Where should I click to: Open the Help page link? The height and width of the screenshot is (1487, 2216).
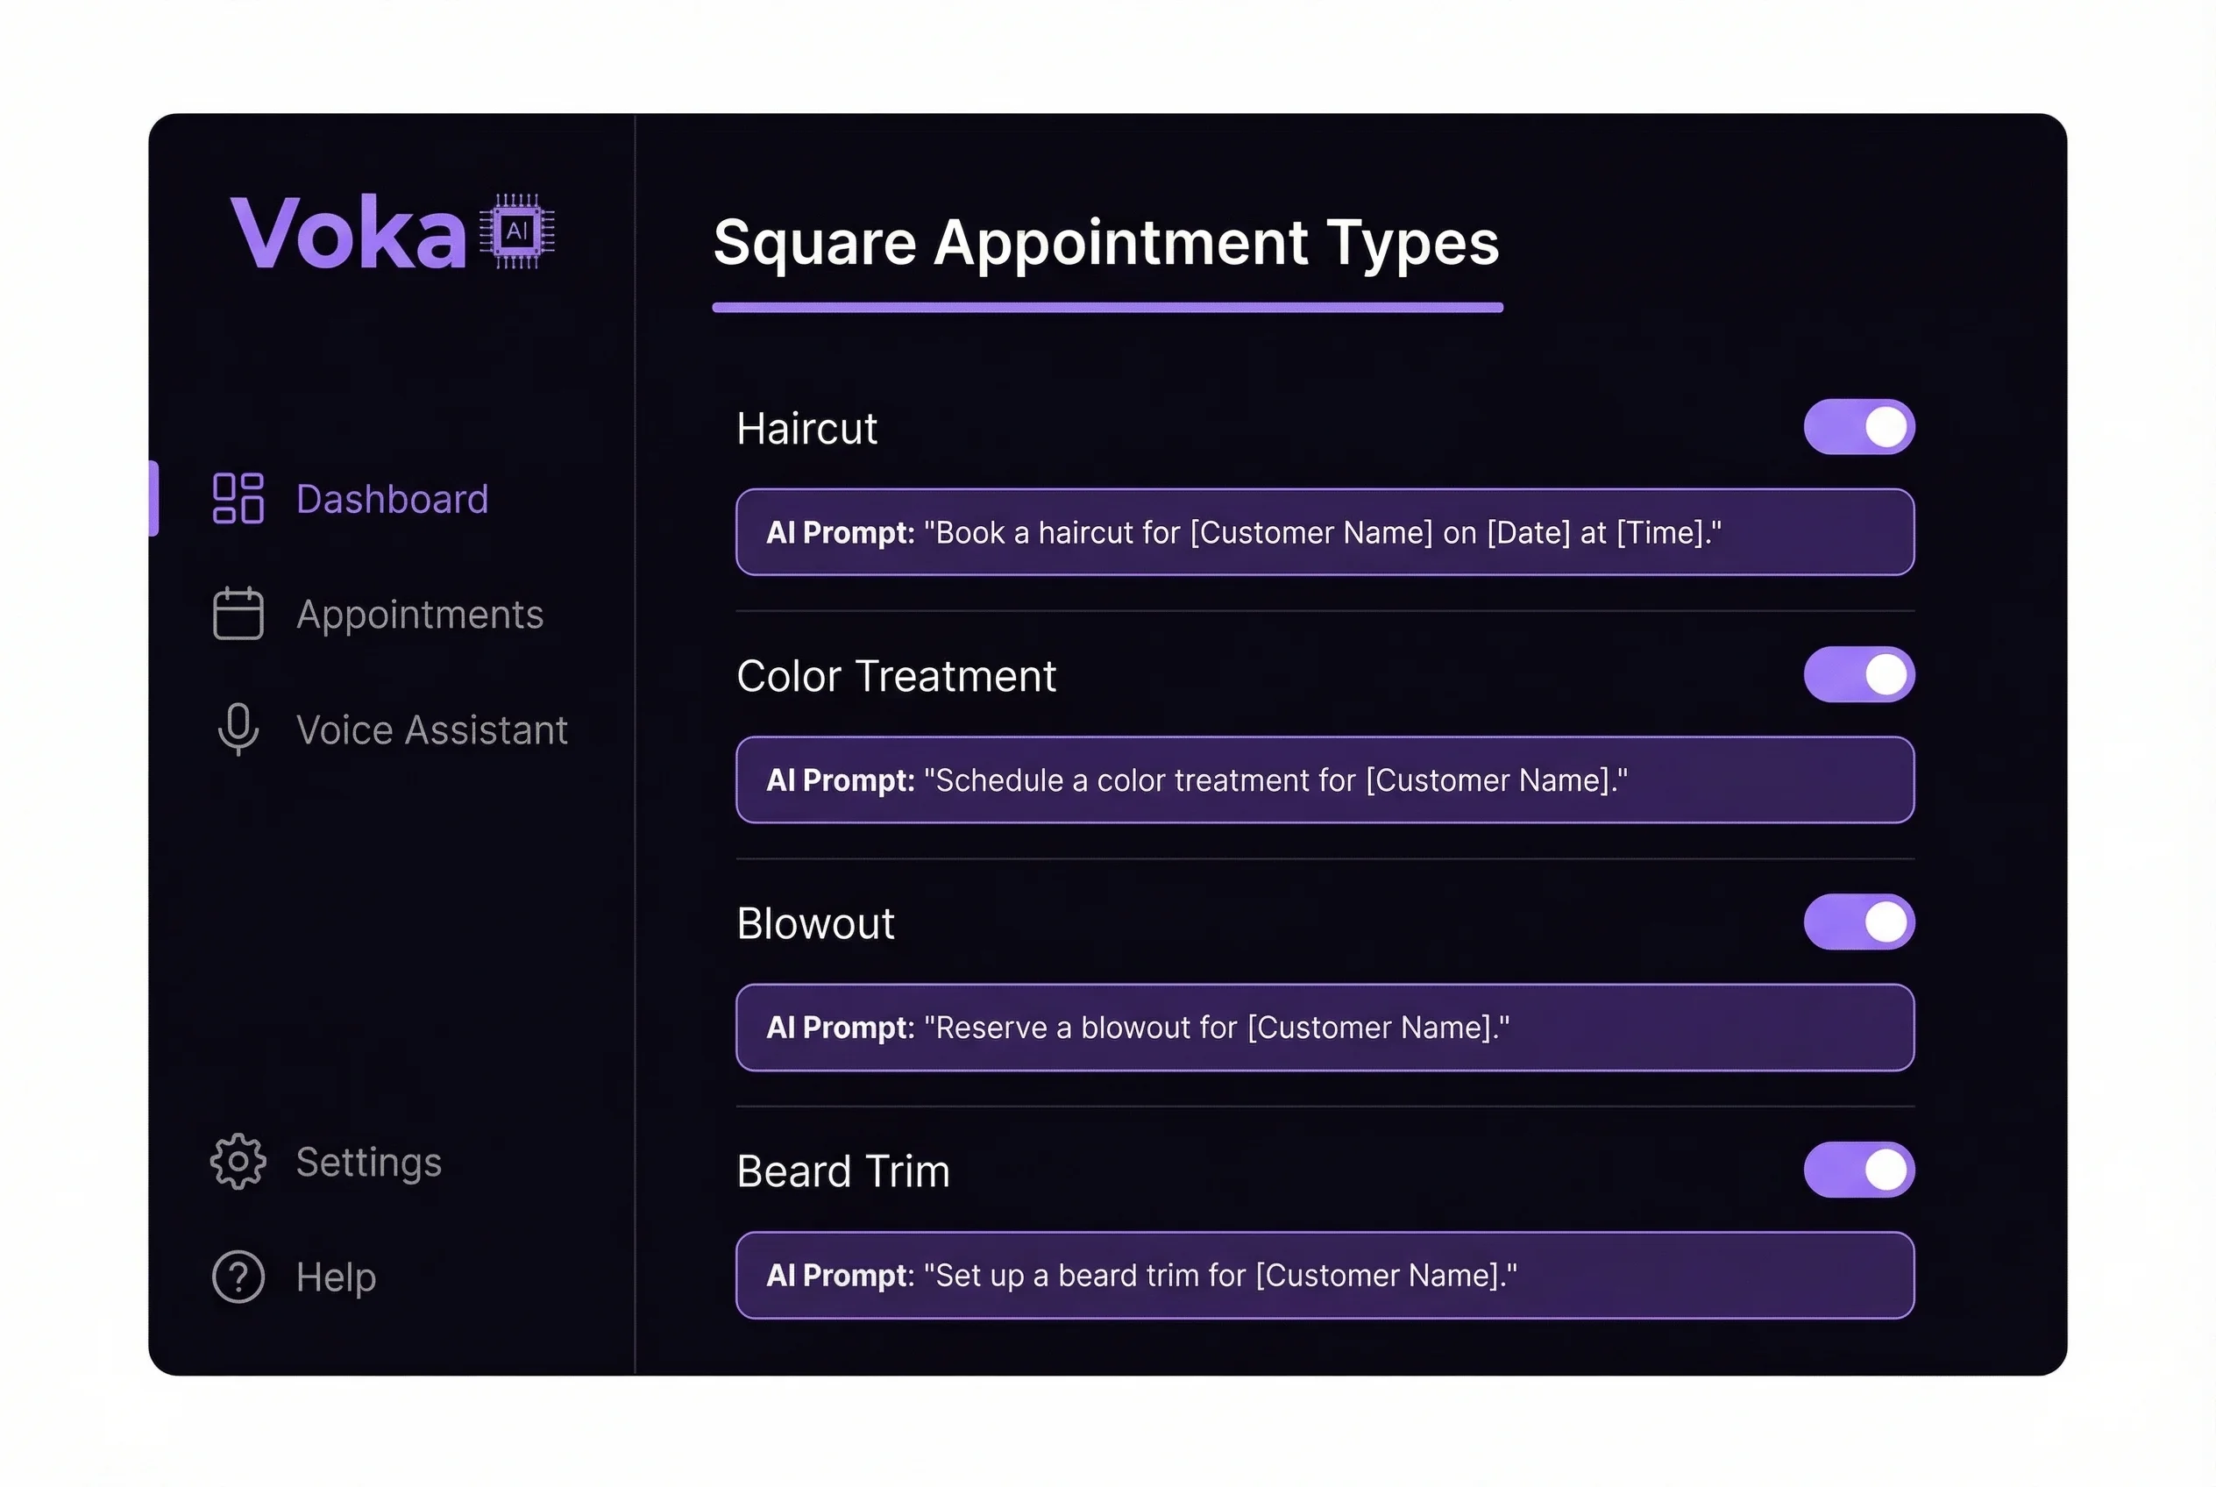pyautogui.click(x=336, y=1277)
